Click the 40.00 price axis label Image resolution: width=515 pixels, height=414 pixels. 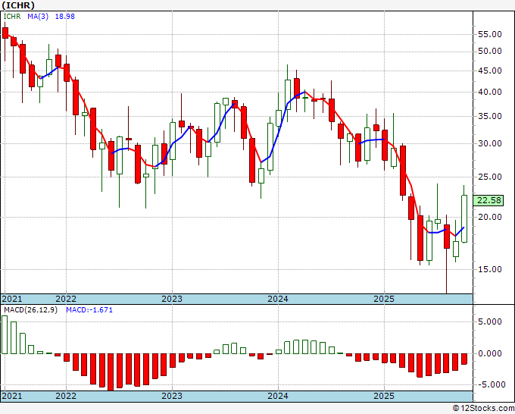coord(489,92)
